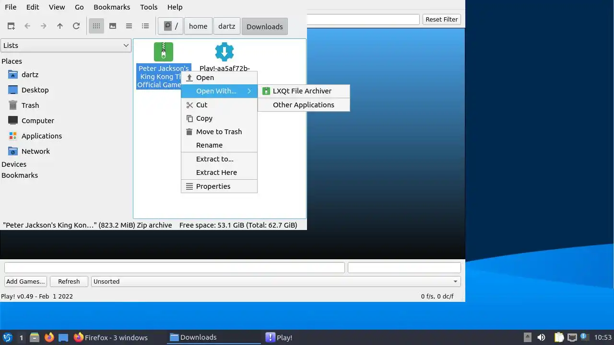Click the Devices heading in sidebar
Viewport: 614px width, 345px height.
pos(14,164)
